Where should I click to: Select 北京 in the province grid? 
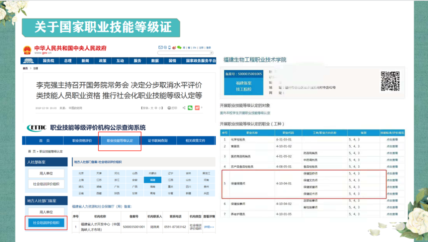(81, 173)
